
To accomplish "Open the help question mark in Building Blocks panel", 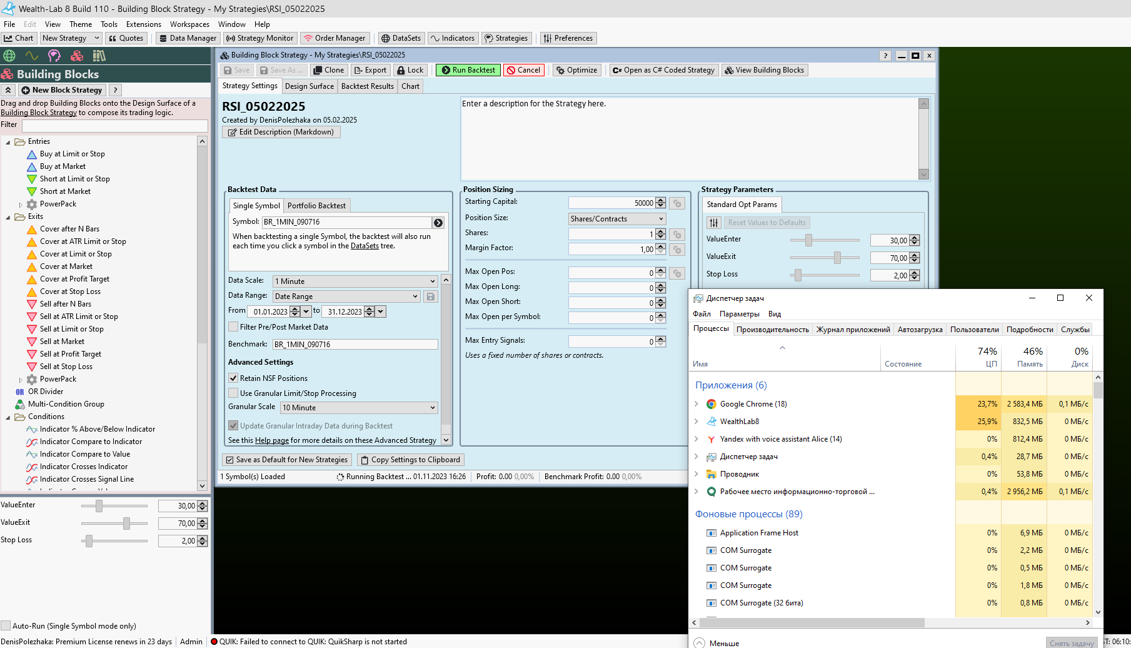I will click(116, 90).
